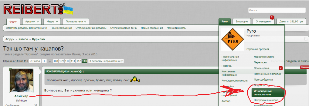The height and width of the screenshot is (106, 309).
Task: Open 'Поиск сообщений' link
Action: click(x=61, y=28)
